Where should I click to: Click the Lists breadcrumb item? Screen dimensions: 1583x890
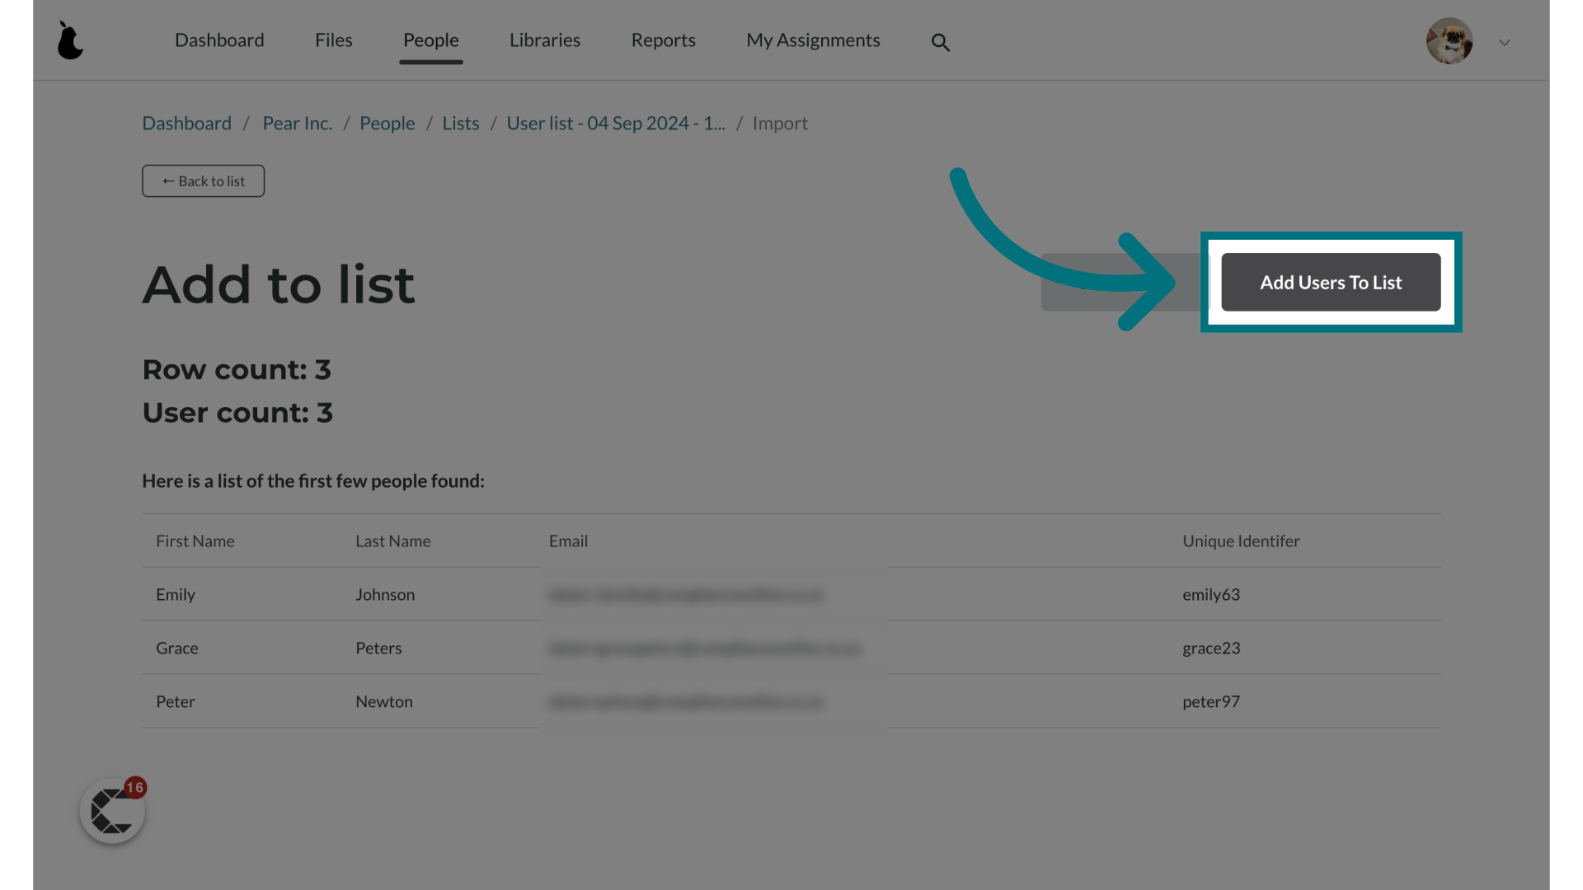[x=460, y=123]
